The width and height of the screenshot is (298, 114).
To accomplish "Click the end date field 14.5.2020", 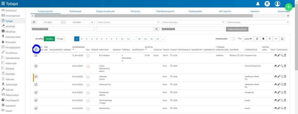I will tap(78, 22).
